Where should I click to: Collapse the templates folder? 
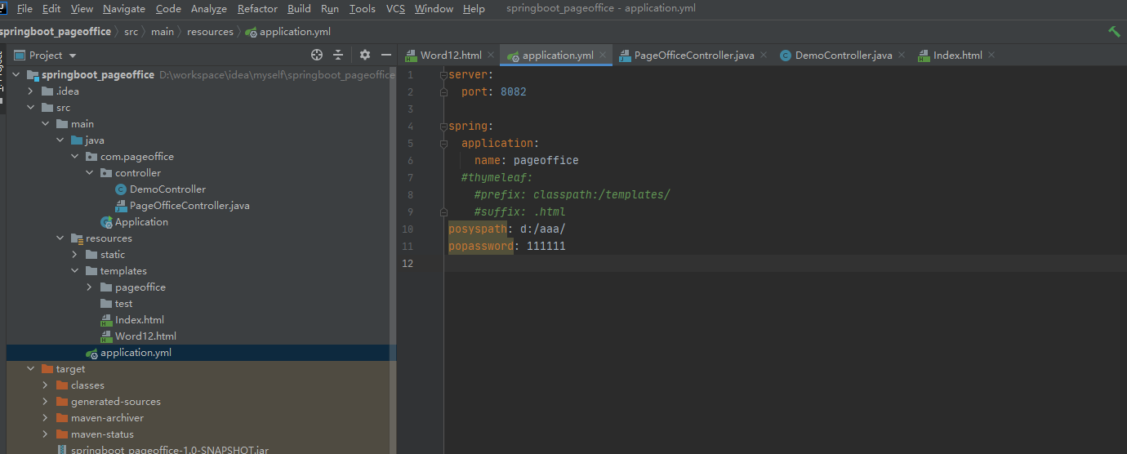tap(75, 271)
